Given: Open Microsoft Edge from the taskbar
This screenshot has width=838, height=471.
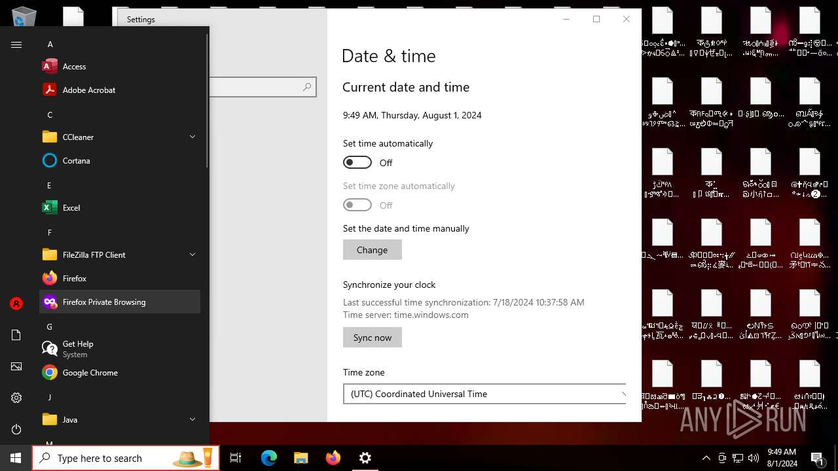Looking at the screenshot, I should click(x=269, y=458).
